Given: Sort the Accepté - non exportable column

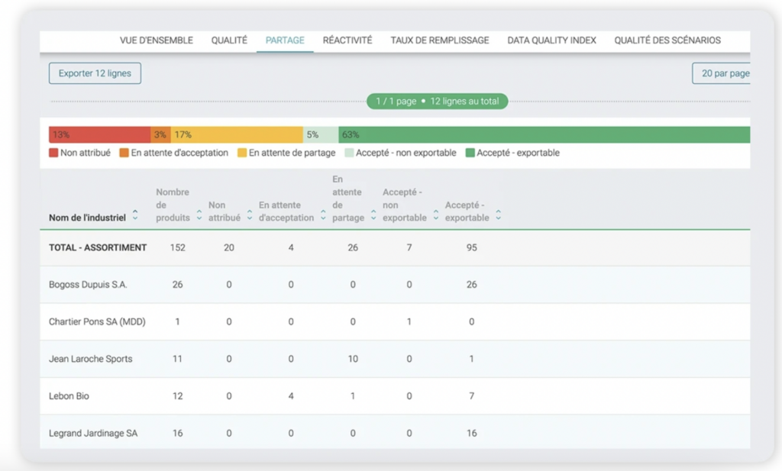Looking at the screenshot, I should click(436, 216).
